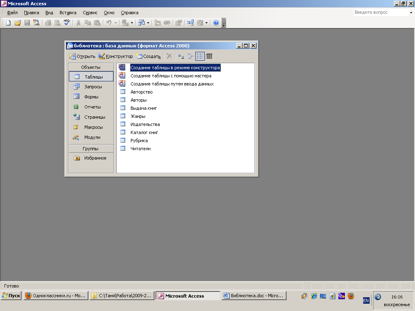Select Страницы in objects pane
This screenshot has width=415, height=311.
(91, 117)
